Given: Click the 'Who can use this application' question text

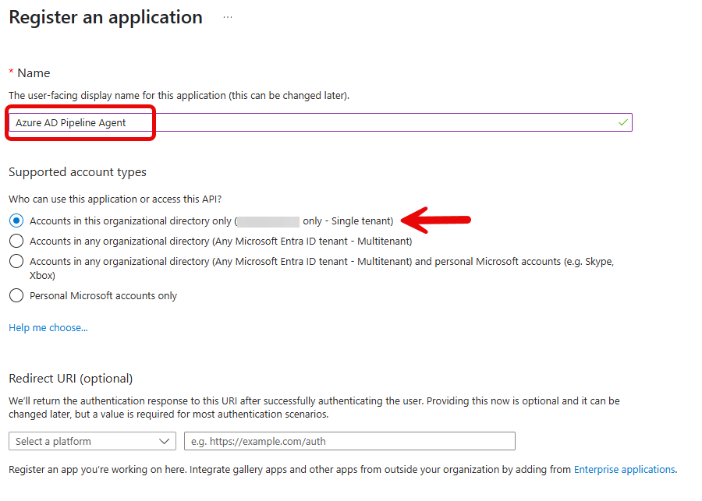Looking at the screenshot, I should click(115, 199).
